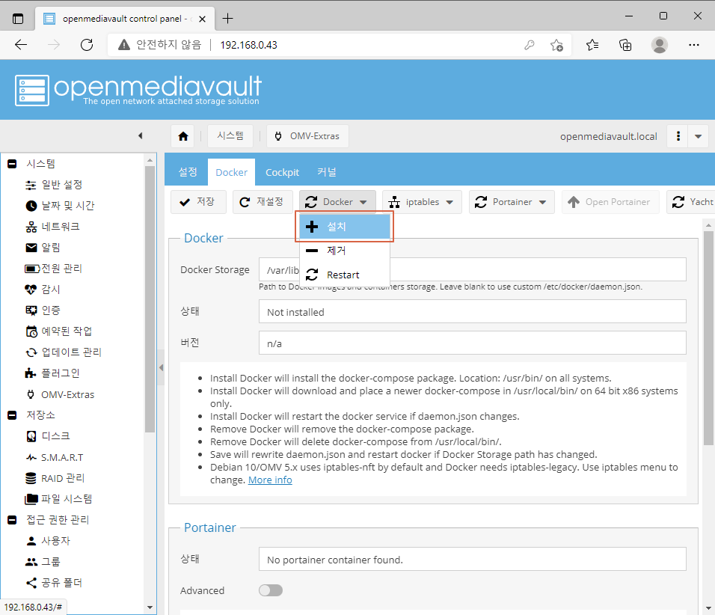
Task: Open the iptables dropdown button
Action: 422,202
